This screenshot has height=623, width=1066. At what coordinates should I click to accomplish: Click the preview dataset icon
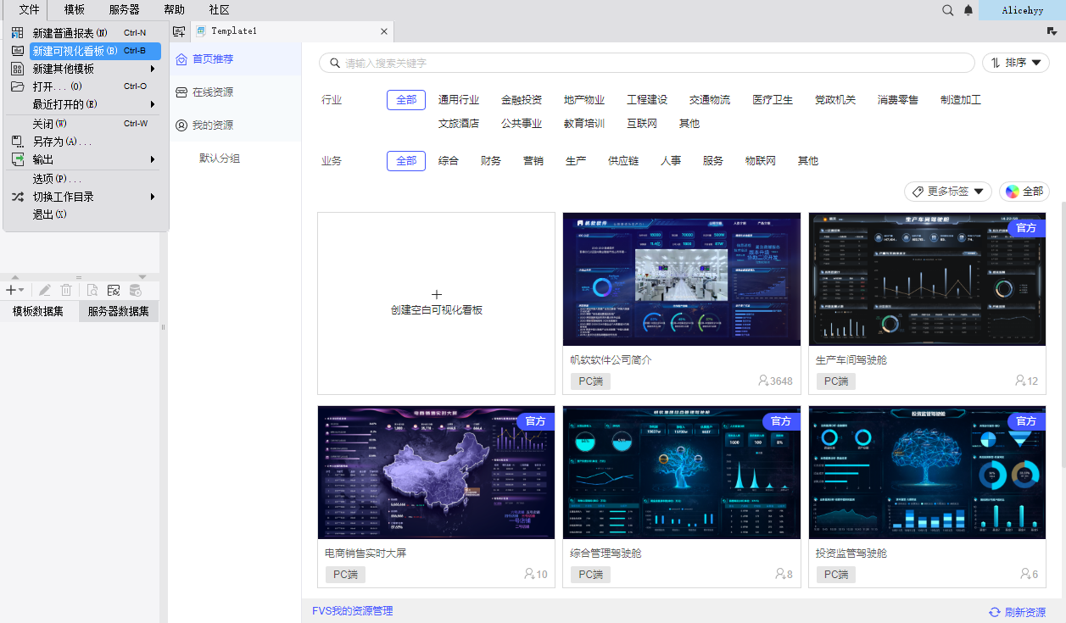92,290
